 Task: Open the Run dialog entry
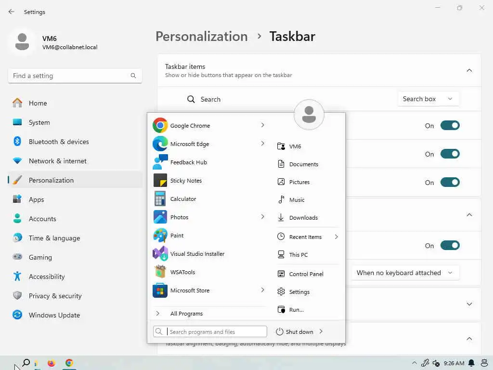[x=308, y=310]
